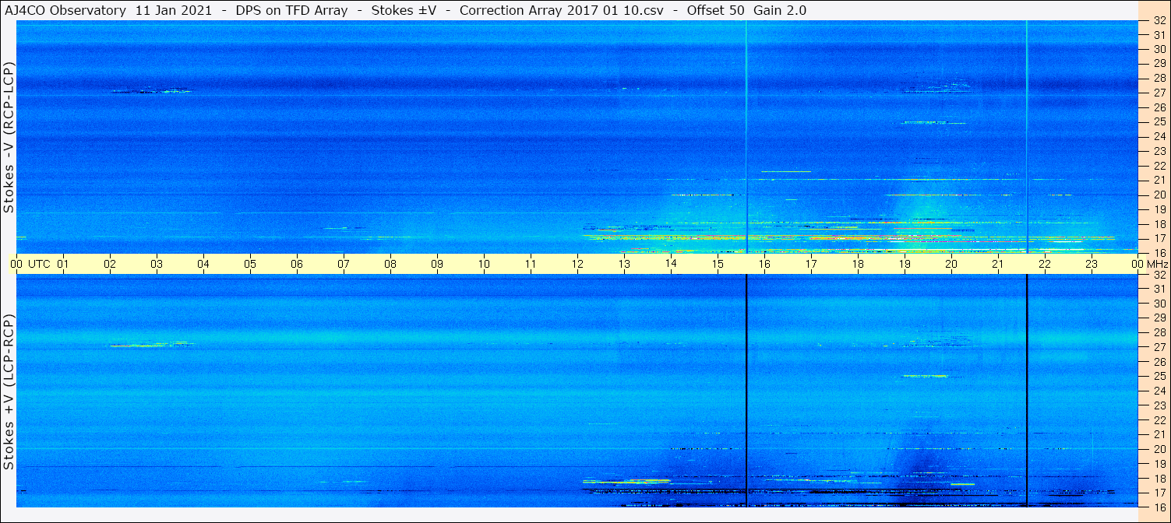Click '16' MHz tick of the Stokes +V panel
The image size is (1171, 523).
(x=1159, y=507)
